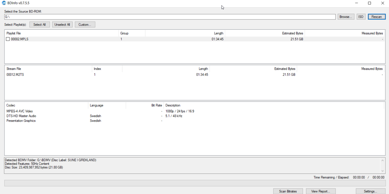Start Scan Bitrates
Viewport: 389px width, 194px height.
pyautogui.click(x=288, y=191)
